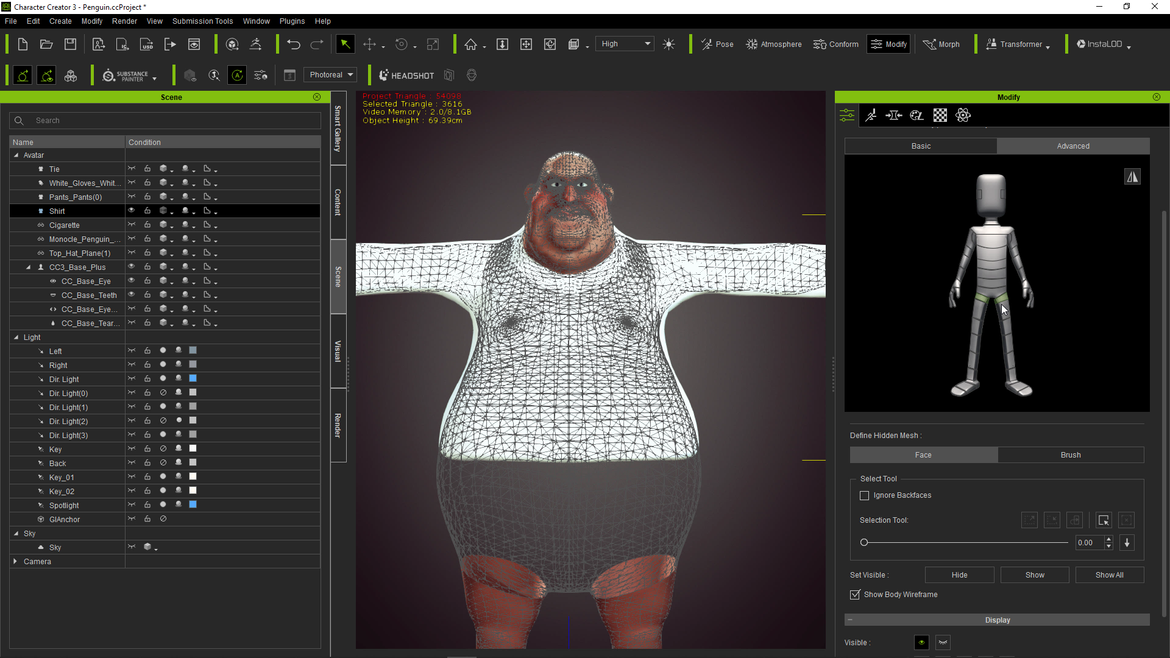Click the 0.00 selection value field
Screen dimensions: 1170x658
click(x=1090, y=543)
